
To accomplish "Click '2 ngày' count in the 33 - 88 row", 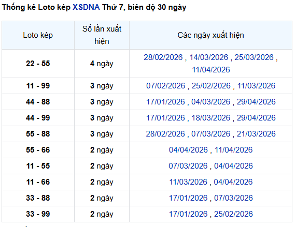I will click(102, 198).
